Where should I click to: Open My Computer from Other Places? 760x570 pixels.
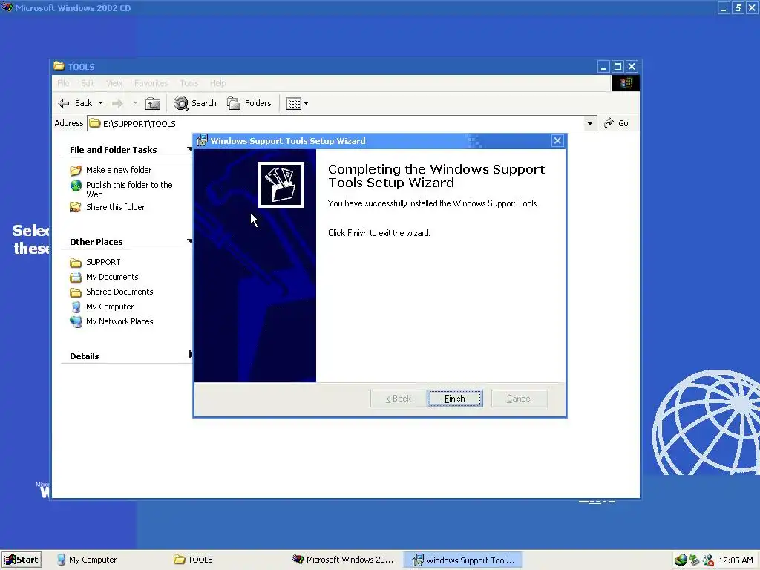pos(110,307)
